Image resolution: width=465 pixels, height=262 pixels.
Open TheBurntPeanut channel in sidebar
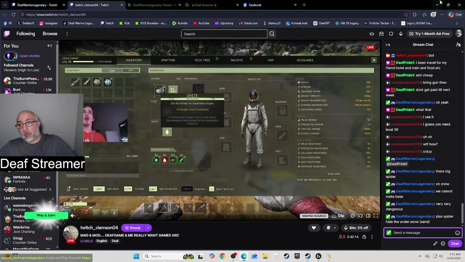(x=28, y=81)
